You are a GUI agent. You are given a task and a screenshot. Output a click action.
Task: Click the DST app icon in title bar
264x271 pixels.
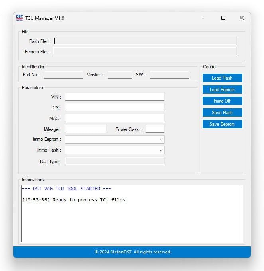[x=19, y=18]
